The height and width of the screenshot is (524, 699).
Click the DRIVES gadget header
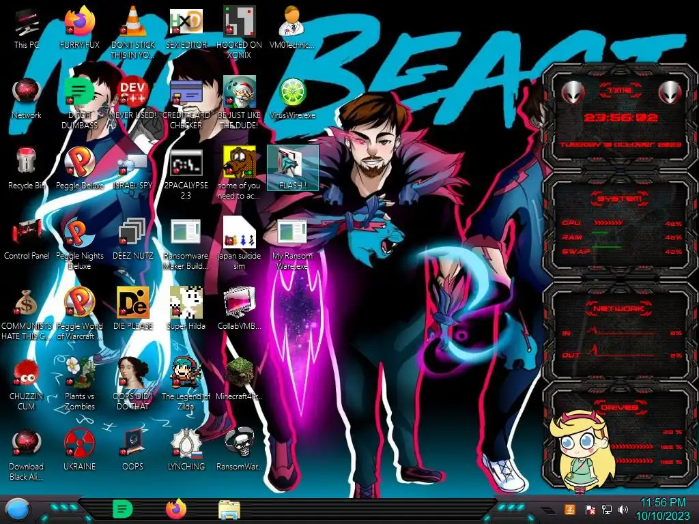(620, 407)
